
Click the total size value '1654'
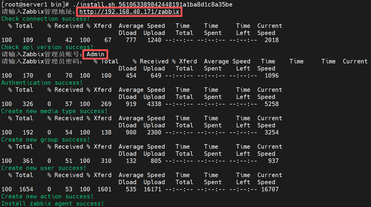tap(26, 190)
